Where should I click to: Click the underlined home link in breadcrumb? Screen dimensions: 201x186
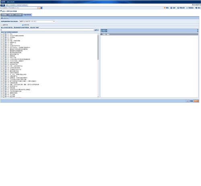point(3,11)
